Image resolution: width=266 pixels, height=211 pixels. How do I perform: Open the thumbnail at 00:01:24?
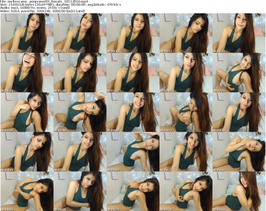point(27,73)
